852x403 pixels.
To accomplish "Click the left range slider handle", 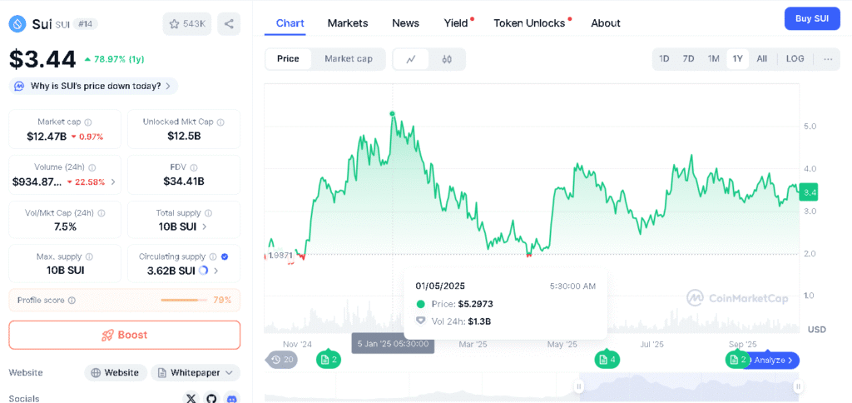I will pyautogui.click(x=579, y=386).
